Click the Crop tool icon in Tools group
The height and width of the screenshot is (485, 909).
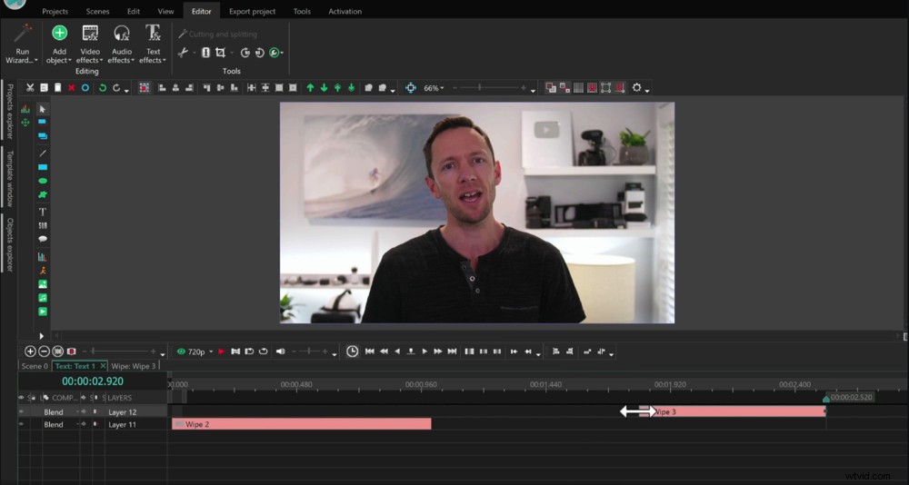[220, 53]
